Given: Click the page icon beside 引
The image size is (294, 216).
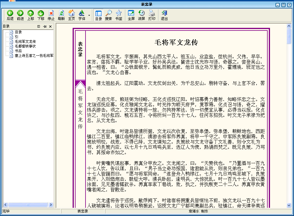Looking at the screenshot, I should [x=11, y=37].
